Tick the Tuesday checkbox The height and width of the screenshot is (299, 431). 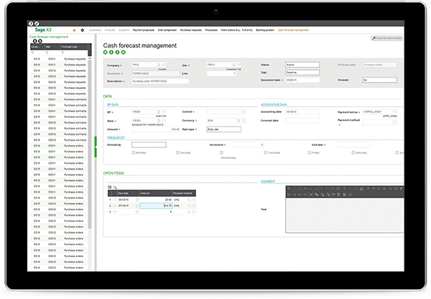point(177,152)
